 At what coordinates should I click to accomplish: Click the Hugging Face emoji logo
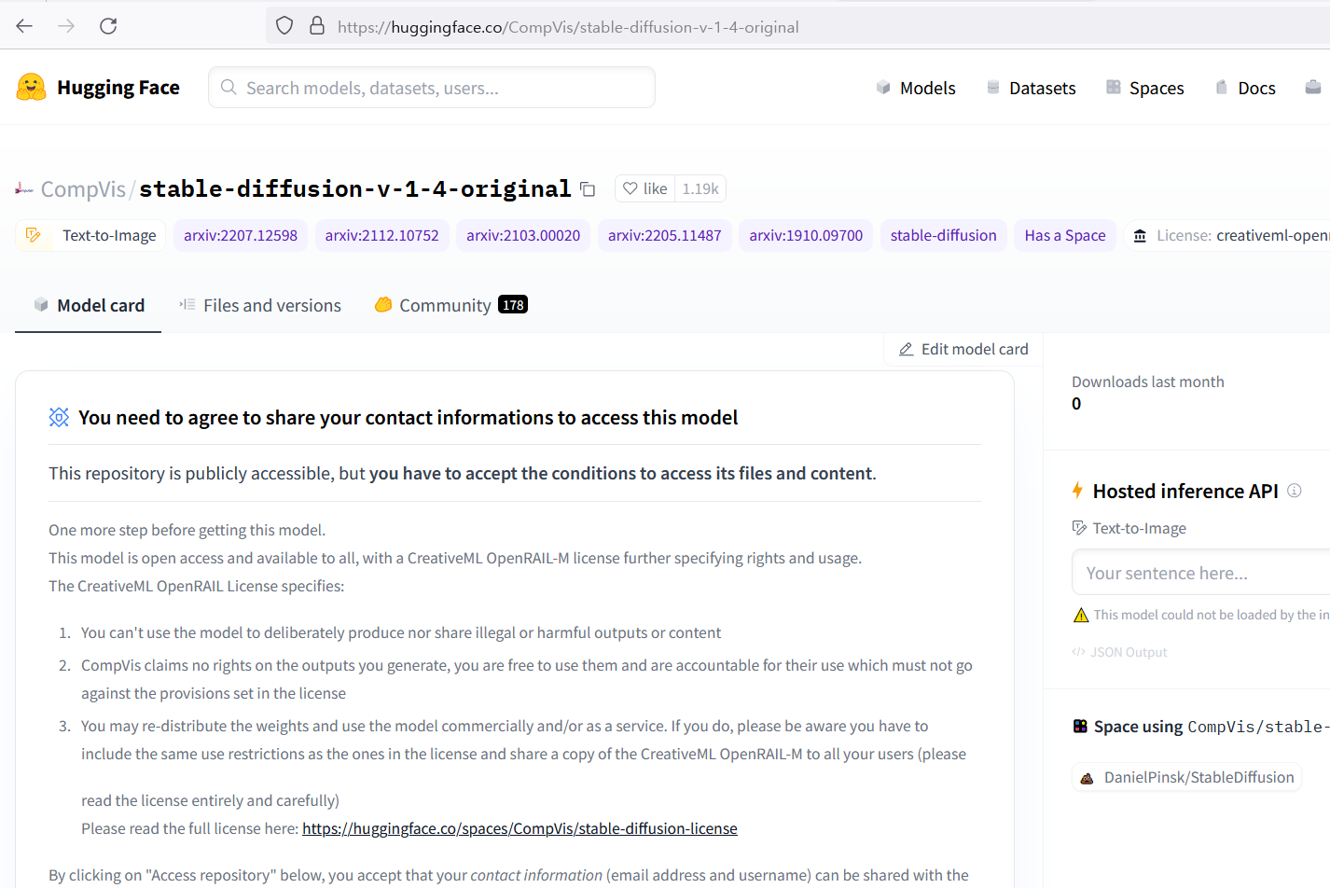tap(31, 88)
